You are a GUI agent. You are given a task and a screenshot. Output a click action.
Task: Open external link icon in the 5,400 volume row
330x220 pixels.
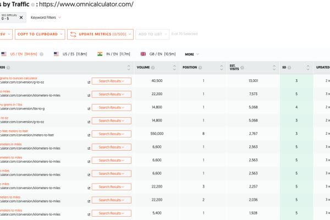pyautogui.click(x=89, y=215)
